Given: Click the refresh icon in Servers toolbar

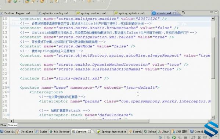Looking at the screenshot, I should (x=160, y=137).
